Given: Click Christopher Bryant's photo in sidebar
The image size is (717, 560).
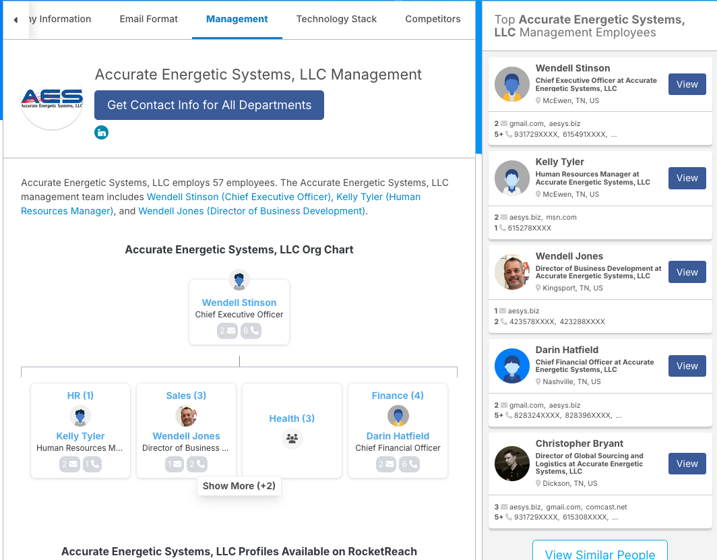Looking at the screenshot, I should point(512,464).
